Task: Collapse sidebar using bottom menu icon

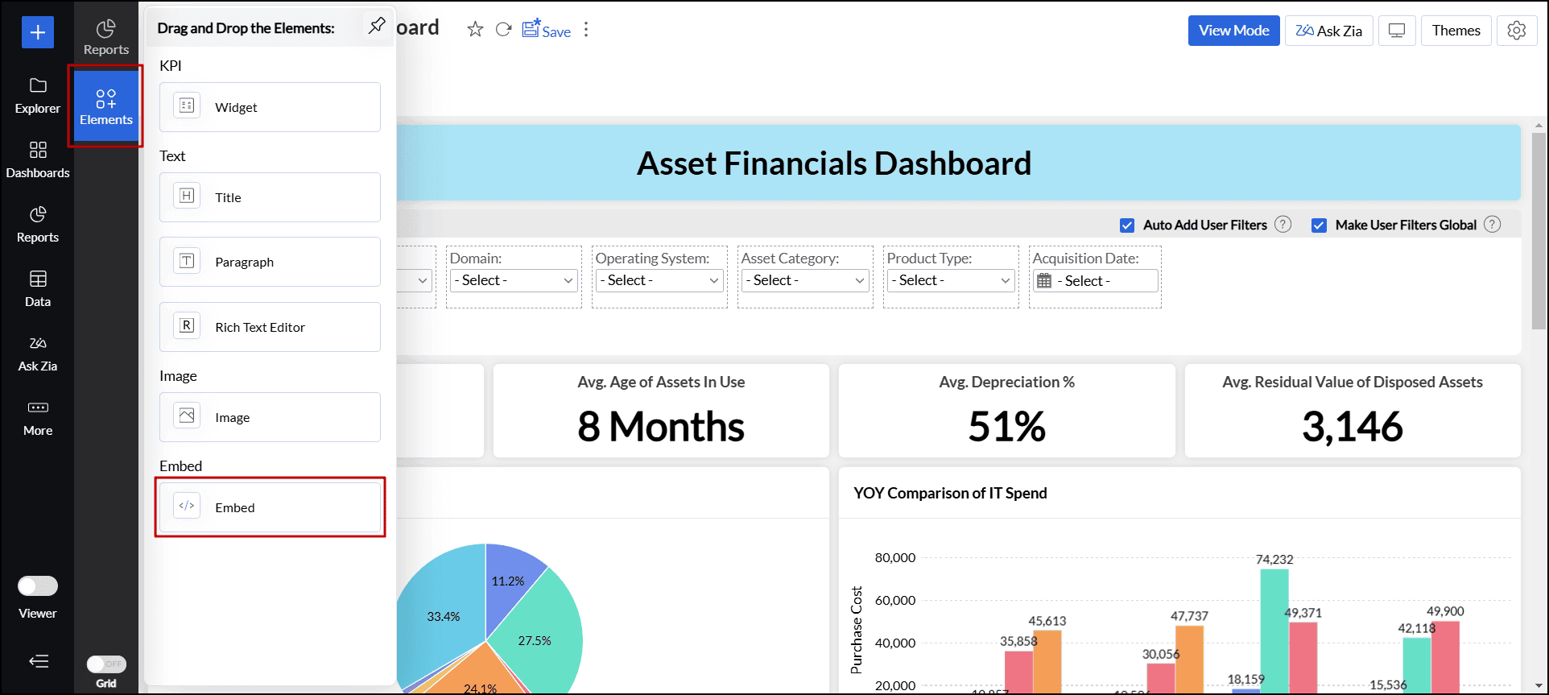Action: [x=39, y=661]
